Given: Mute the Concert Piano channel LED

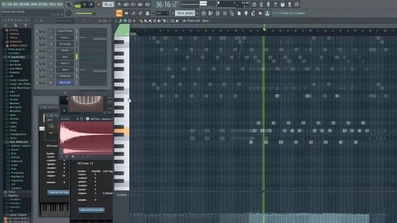Looking at the screenshot, I should pos(37,31).
